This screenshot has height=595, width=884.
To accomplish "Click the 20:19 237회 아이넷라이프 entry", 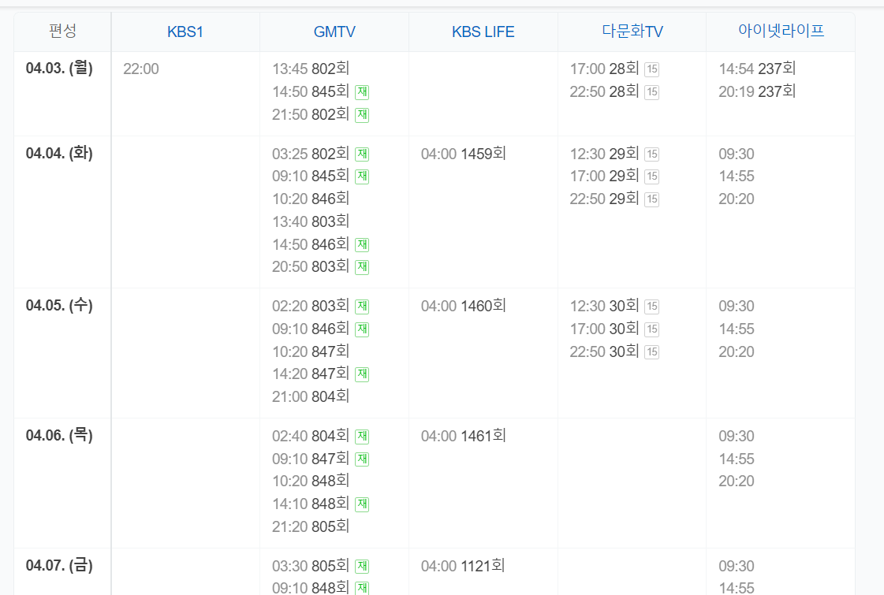I will [x=757, y=91].
